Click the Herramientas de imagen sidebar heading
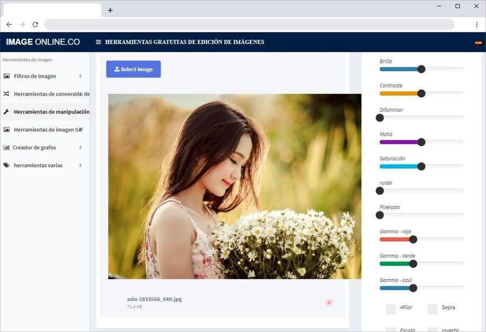The width and height of the screenshot is (486, 332). click(28, 60)
